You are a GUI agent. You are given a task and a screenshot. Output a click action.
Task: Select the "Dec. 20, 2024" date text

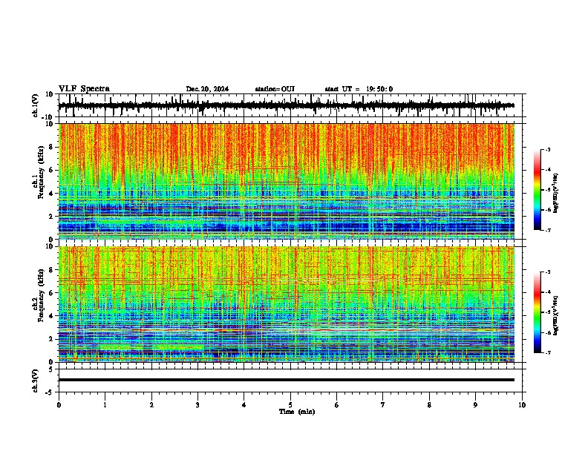207,89
